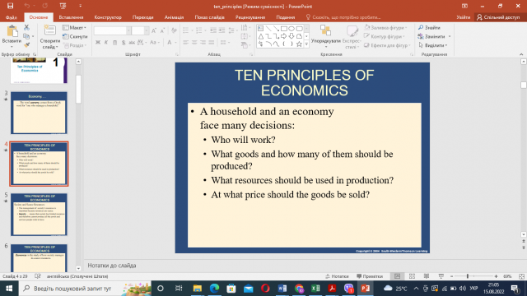Reset slide with Скинути
527x296 pixels.
point(75,36)
